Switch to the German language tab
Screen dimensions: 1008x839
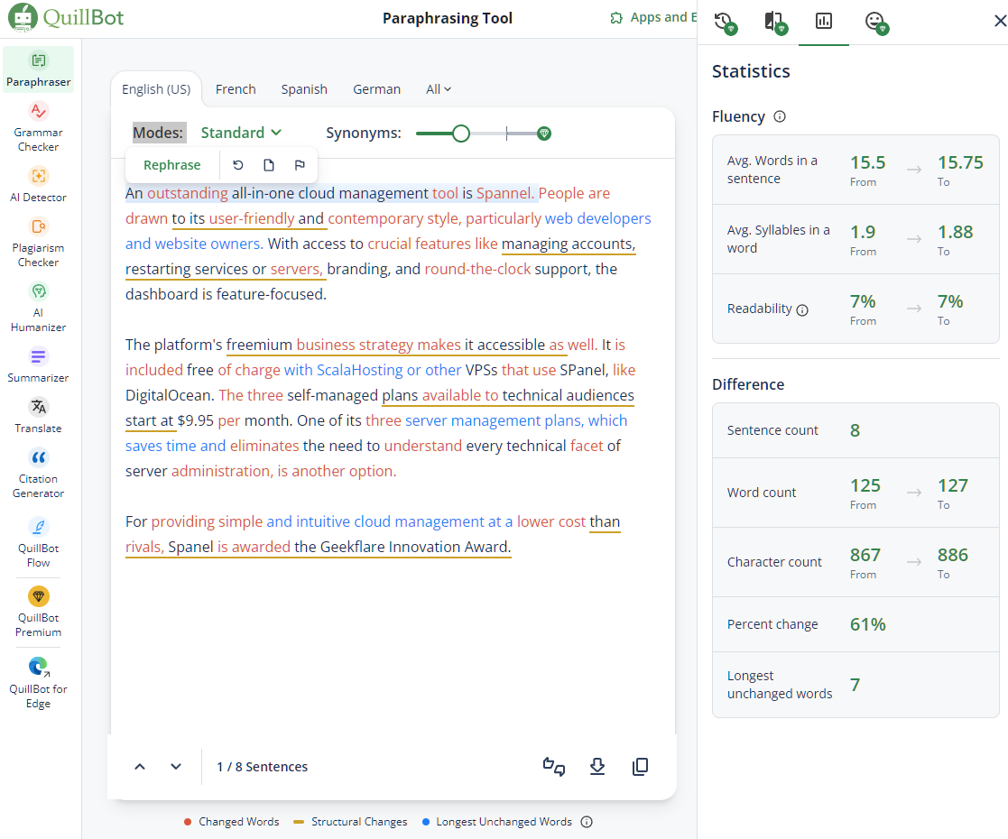pyautogui.click(x=376, y=89)
